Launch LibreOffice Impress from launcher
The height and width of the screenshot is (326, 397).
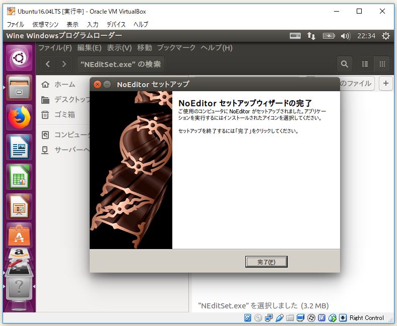coord(19,207)
